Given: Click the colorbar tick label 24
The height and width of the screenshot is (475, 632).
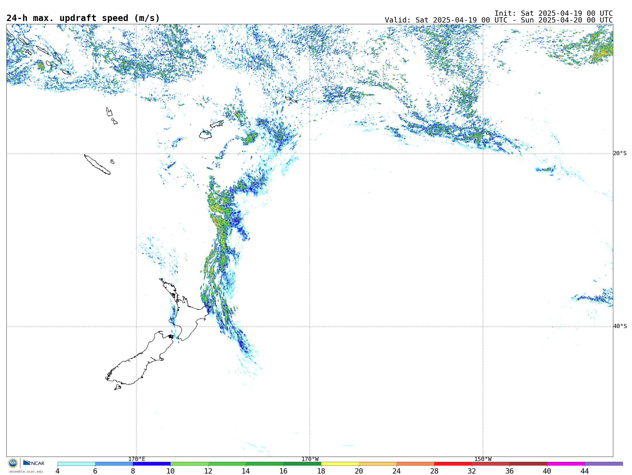Looking at the screenshot, I should pos(396,471).
